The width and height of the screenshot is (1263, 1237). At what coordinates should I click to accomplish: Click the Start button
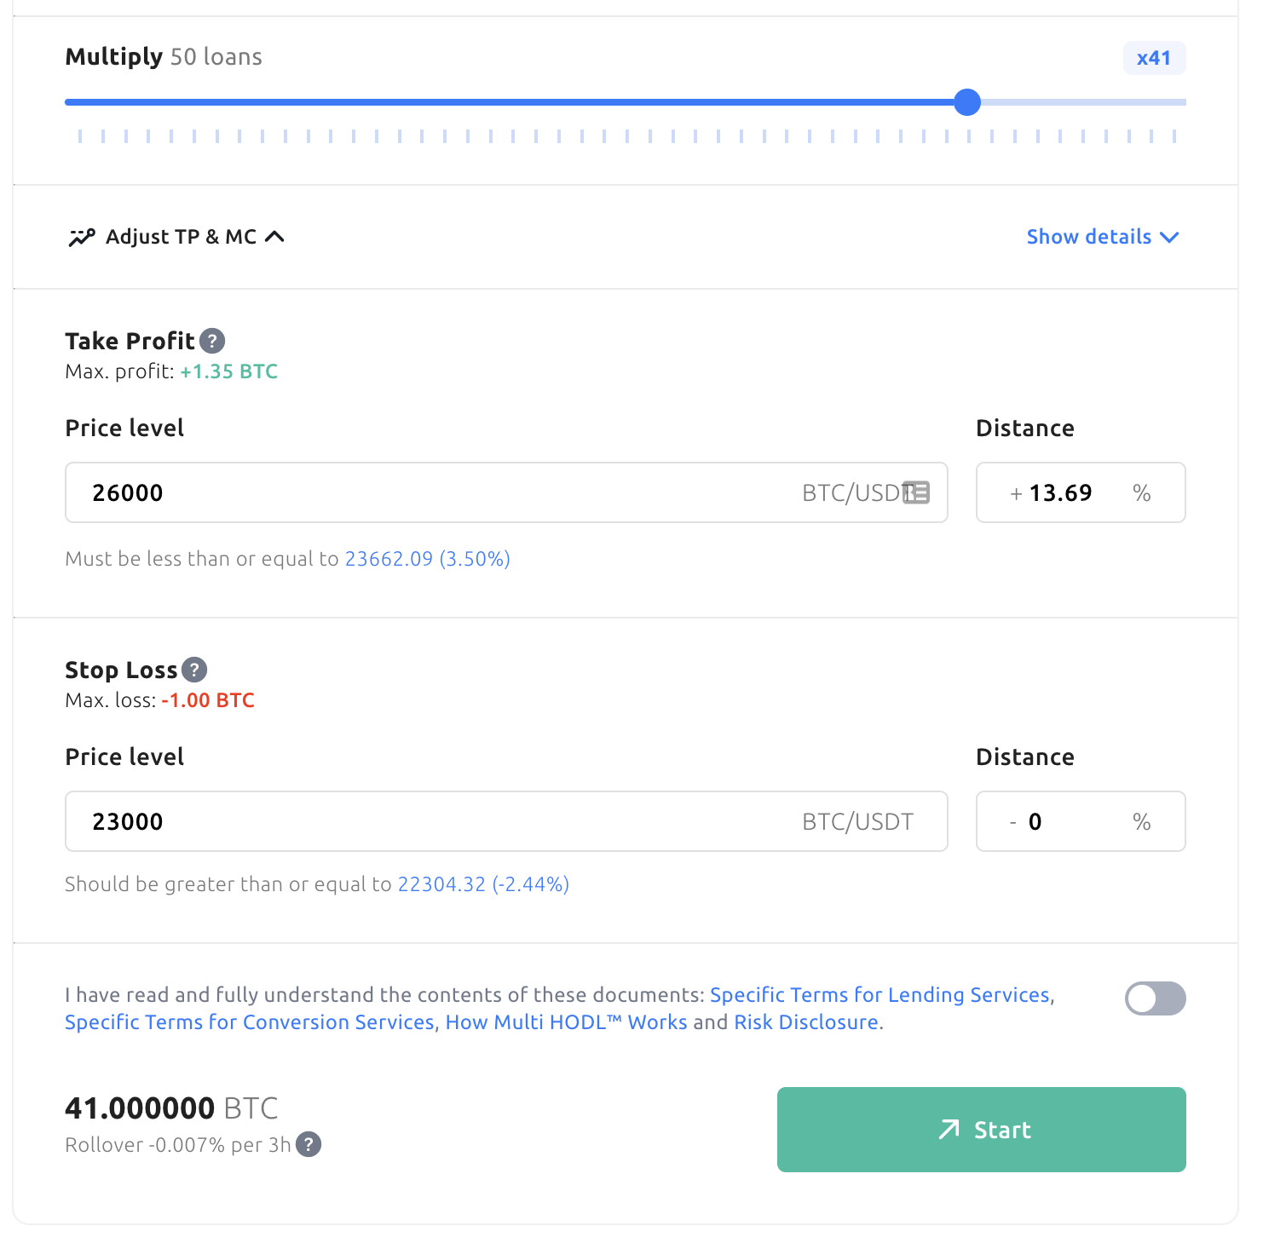point(981,1130)
